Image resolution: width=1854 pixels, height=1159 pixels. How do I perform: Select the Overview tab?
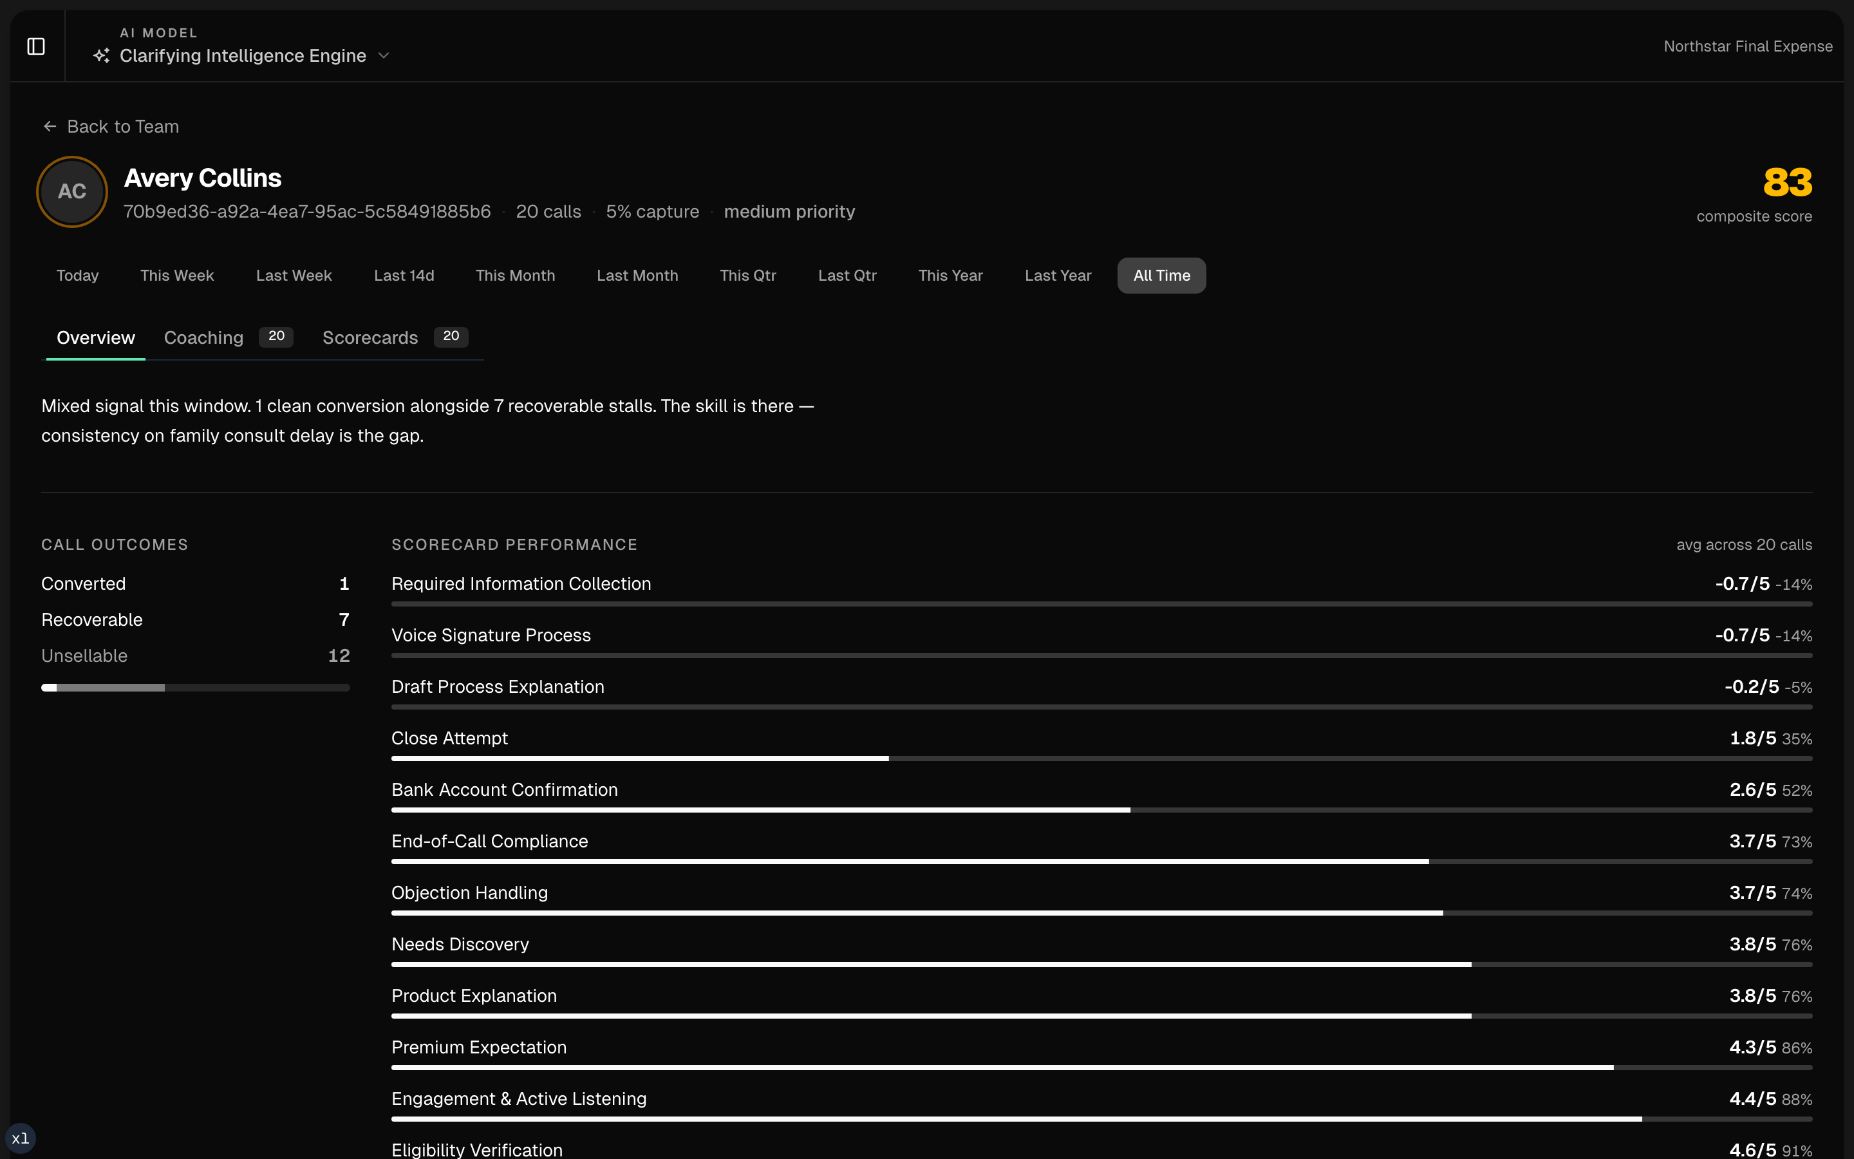(96, 337)
